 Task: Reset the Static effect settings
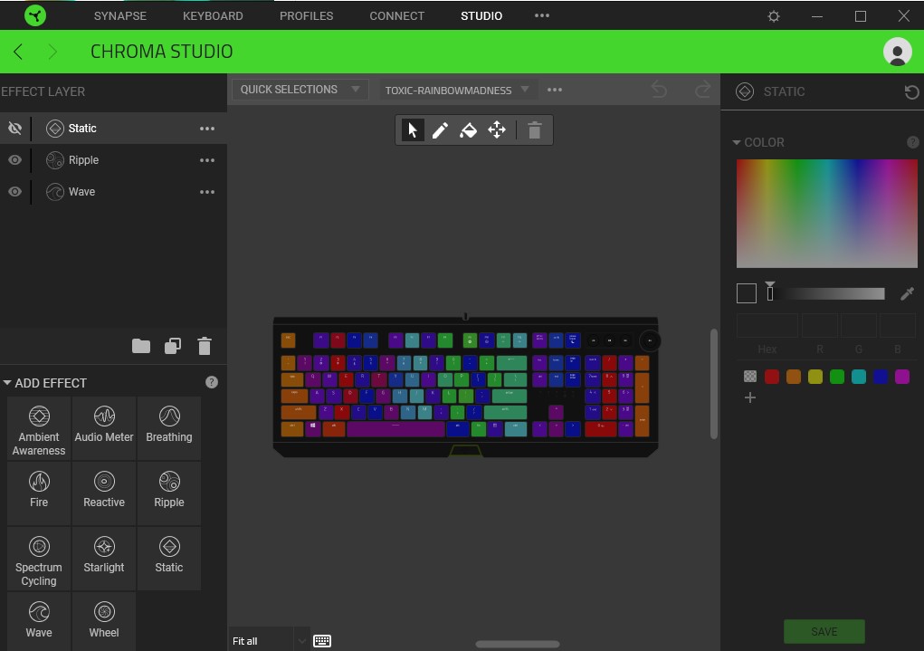[911, 92]
